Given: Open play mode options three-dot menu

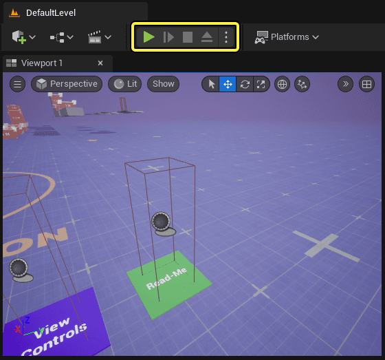Looking at the screenshot, I should [226, 37].
